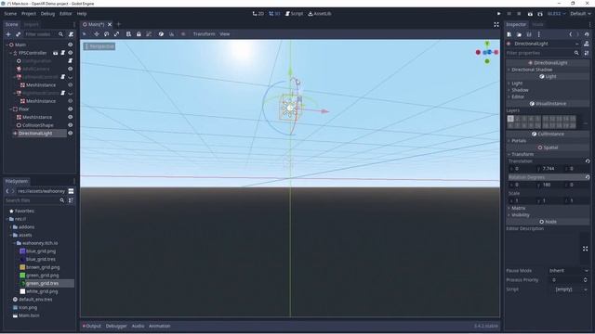The image size is (595, 334).
Task: Click the Perspective view button
Action: 99,46
